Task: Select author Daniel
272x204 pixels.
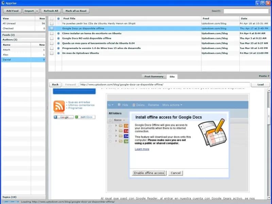Action: pyautogui.click(x=23, y=60)
